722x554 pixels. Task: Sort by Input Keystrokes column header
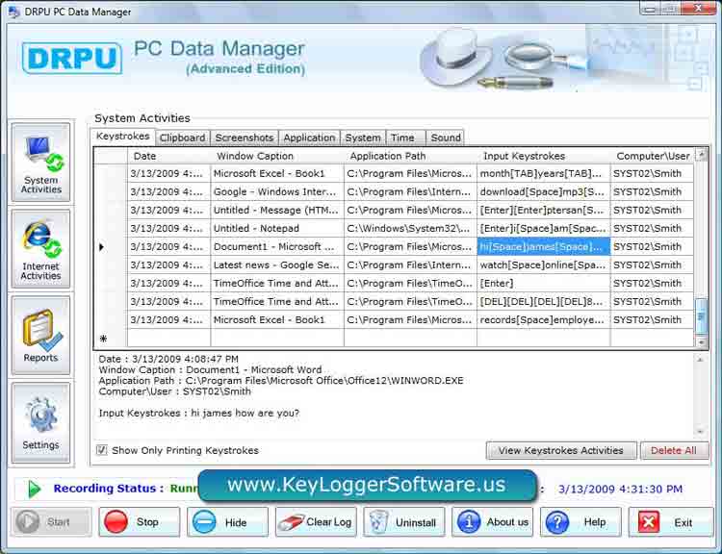543,156
